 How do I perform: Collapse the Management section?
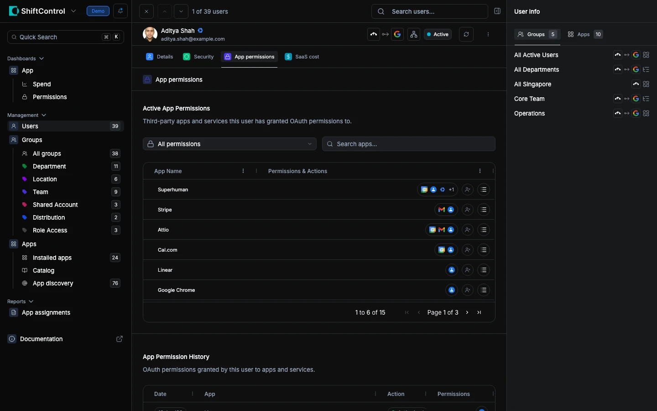tap(27, 115)
